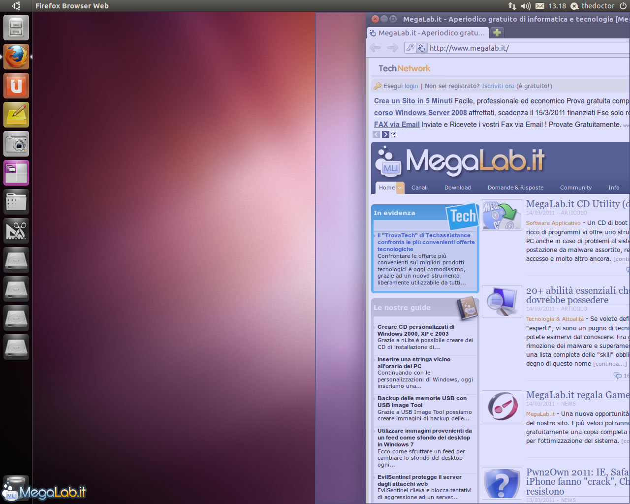Click the Ubuntu logo in top panel
630x504 pixels.
coord(16,6)
